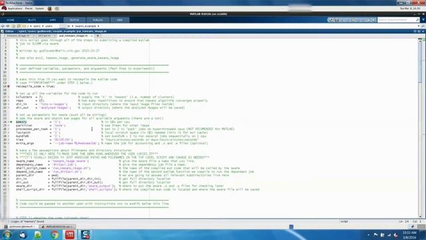Viewport: 426px width, 240px height.
Task: Click the green app icon on taskbar
Action: pyautogui.click(x=38, y=235)
